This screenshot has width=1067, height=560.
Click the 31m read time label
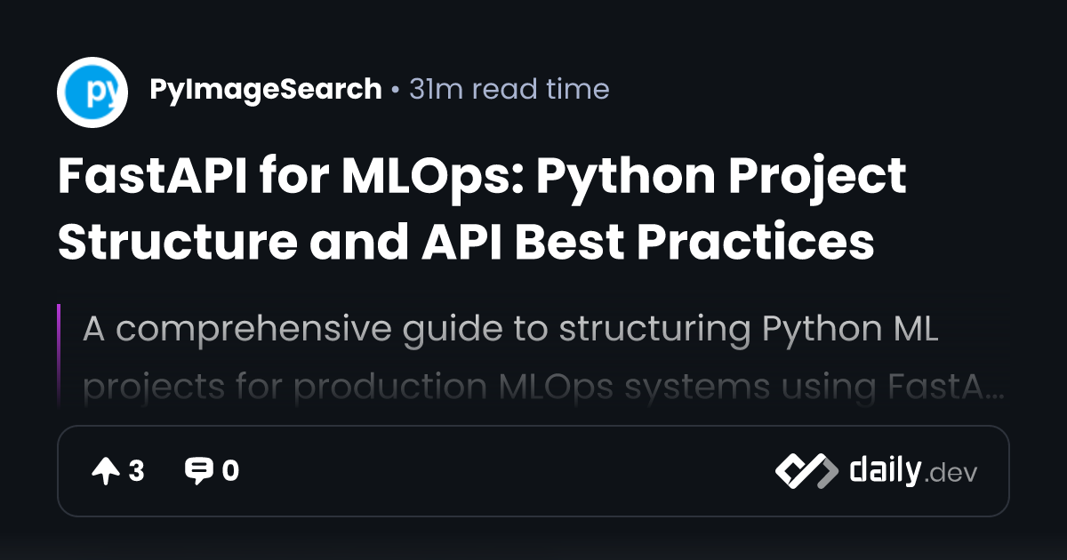[509, 89]
